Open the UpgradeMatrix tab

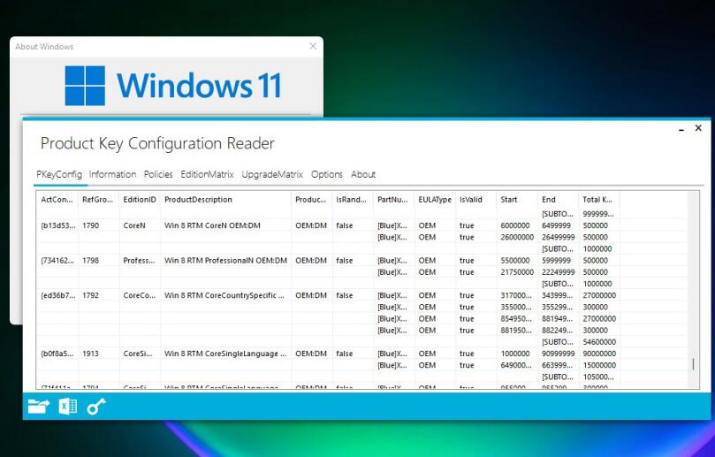point(272,174)
